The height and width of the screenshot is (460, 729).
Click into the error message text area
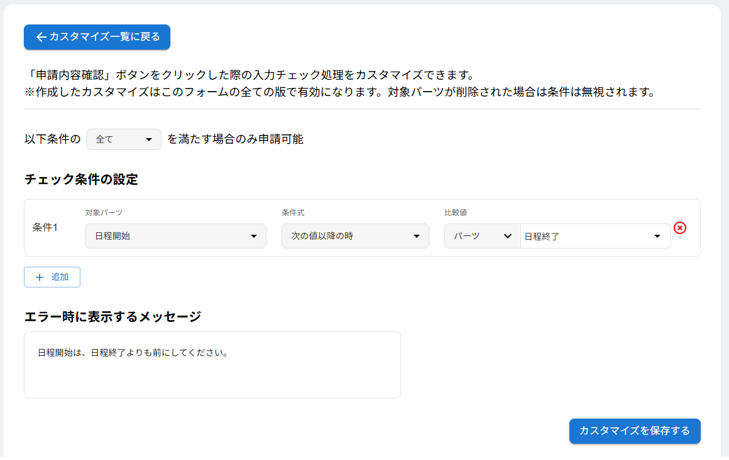pos(212,365)
